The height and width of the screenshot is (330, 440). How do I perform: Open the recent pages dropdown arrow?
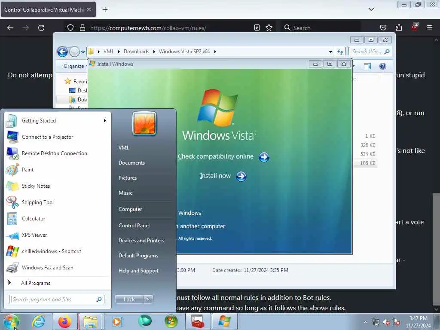click(83, 52)
